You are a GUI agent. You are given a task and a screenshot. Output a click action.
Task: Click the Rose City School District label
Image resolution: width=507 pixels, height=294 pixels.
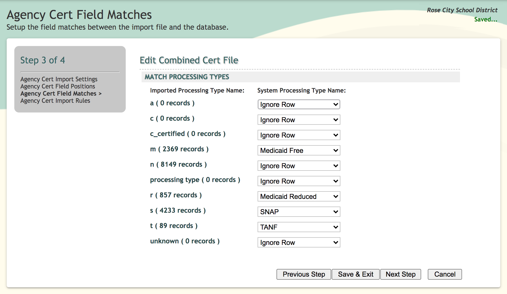click(x=462, y=10)
